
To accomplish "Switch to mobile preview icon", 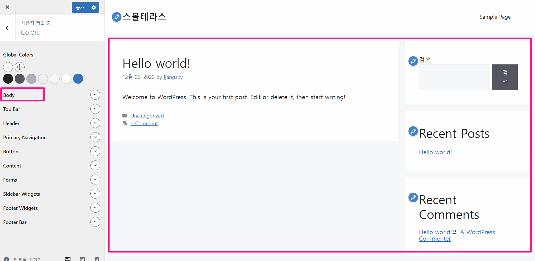I will click(x=97, y=259).
